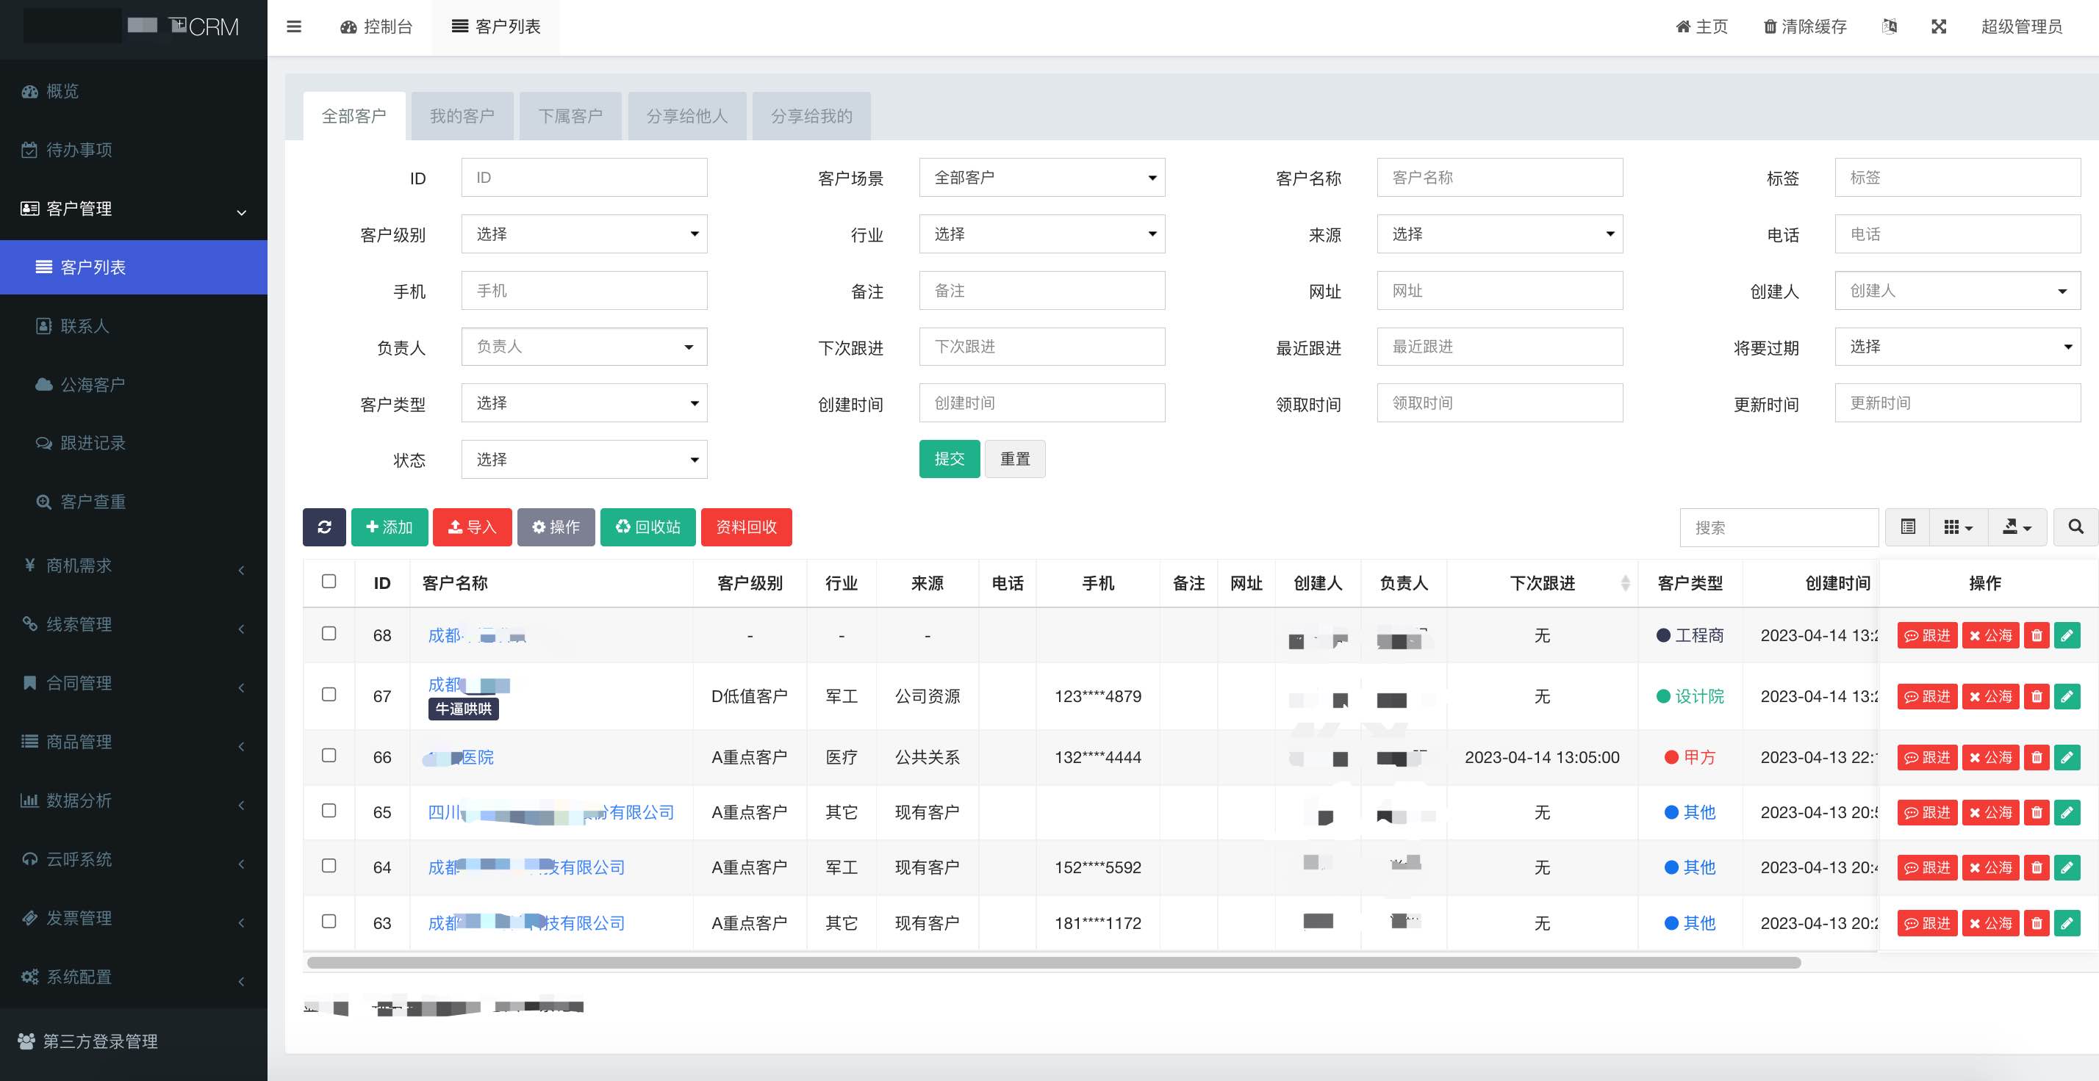Check the checkbox for customer ID 66
Viewport: 2099px width, 1081px height.
(x=329, y=756)
